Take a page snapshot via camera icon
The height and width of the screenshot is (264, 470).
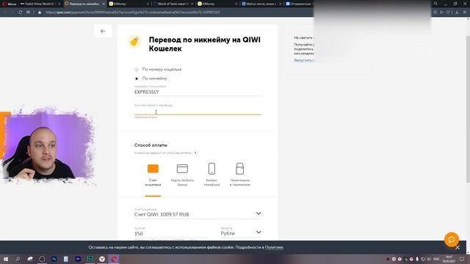(x=435, y=12)
